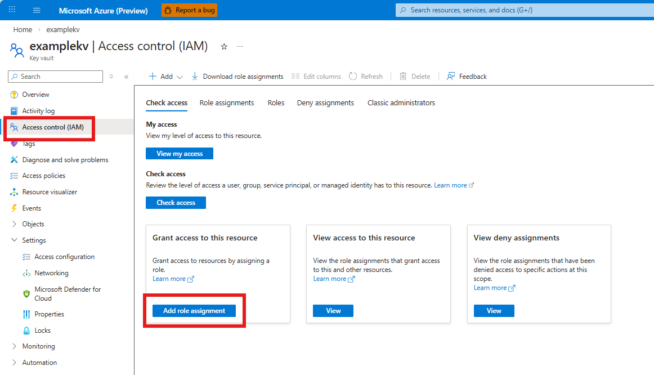Open Locks in the Settings section
Image resolution: width=654 pixels, height=375 pixels.
(x=42, y=331)
